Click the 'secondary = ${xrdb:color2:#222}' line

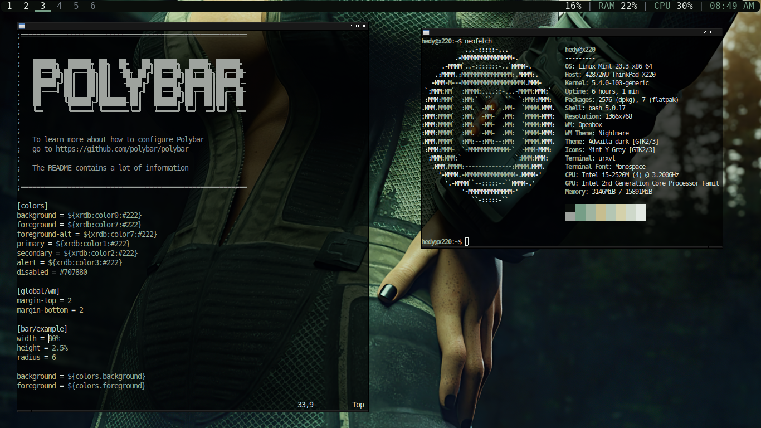pyautogui.click(x=77, y=253)
